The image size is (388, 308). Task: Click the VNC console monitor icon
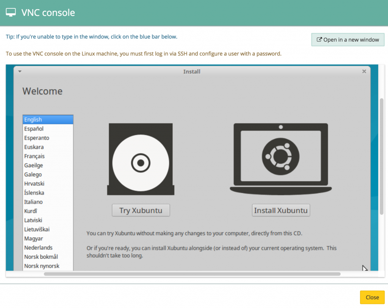(x=11, y=12)
